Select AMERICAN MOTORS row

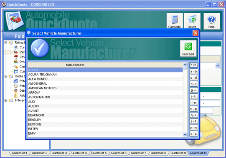tap(105, 88)
